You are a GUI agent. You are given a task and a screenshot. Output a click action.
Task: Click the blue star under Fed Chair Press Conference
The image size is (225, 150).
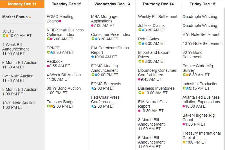click(93, 106)
